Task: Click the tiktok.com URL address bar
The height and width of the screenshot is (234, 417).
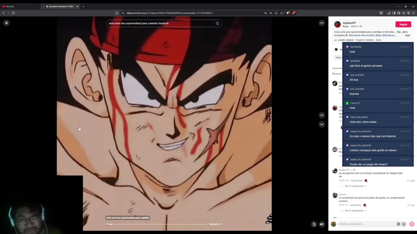Action: coord(169,13)
